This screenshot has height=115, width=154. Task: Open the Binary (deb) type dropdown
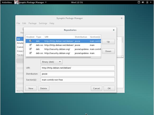[x=51, y=62]
